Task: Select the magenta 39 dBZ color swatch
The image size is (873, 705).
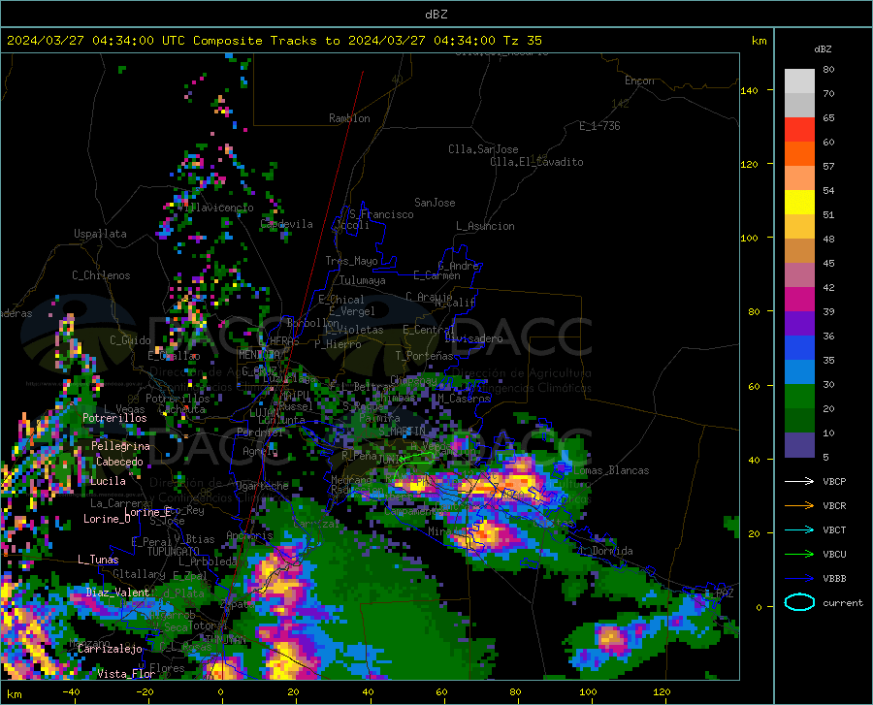Action: pyautogui.click(x=799, y=300)
